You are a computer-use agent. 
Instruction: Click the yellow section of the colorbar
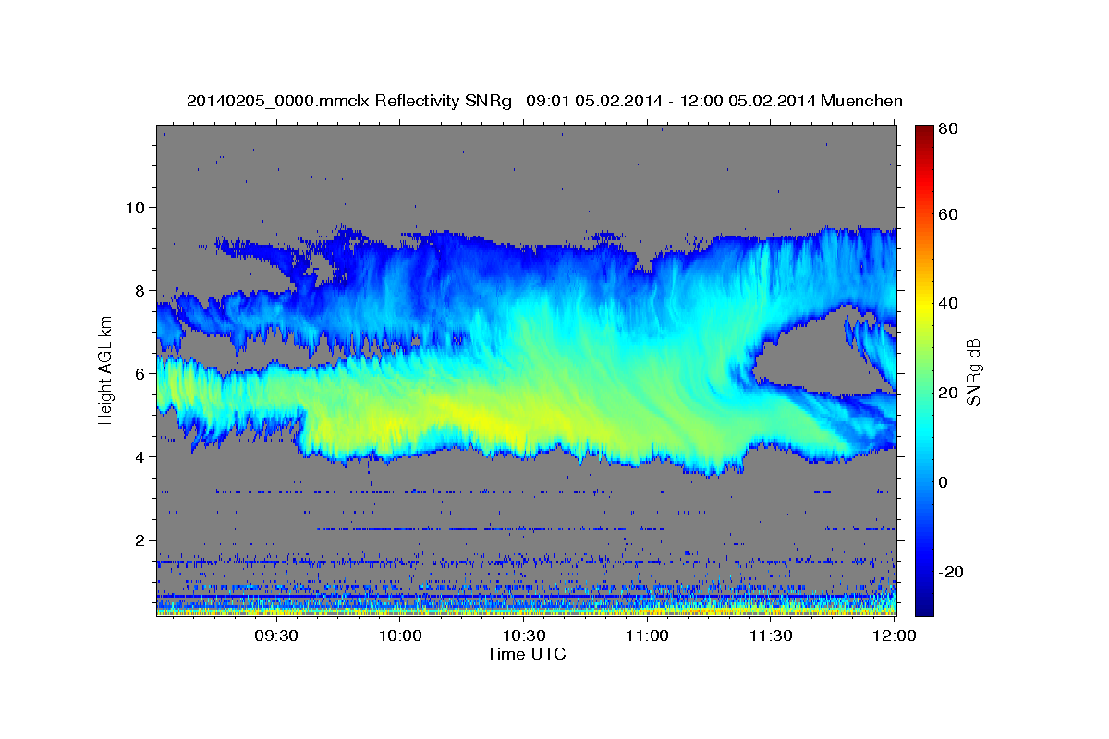(924, 305)
